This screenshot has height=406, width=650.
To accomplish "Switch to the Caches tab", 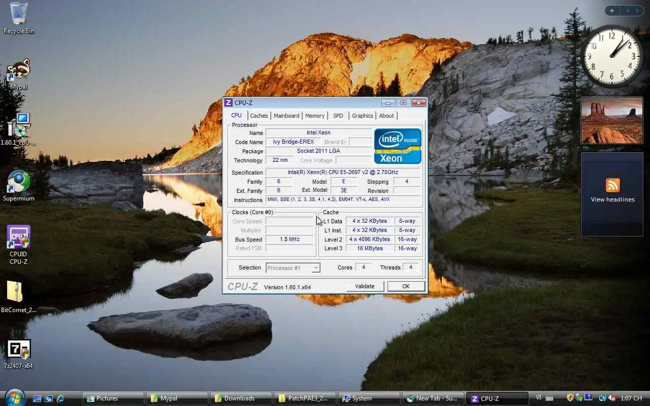I will tap(259, 116).
